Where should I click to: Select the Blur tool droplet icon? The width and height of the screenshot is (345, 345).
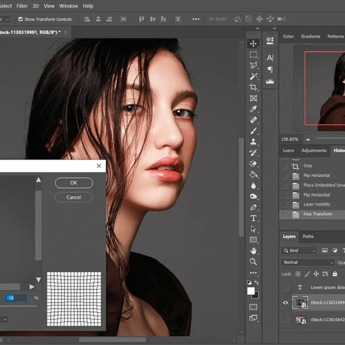pos(253,186)
